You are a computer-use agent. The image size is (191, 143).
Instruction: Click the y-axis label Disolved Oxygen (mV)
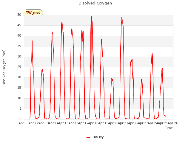click(4, 68)
